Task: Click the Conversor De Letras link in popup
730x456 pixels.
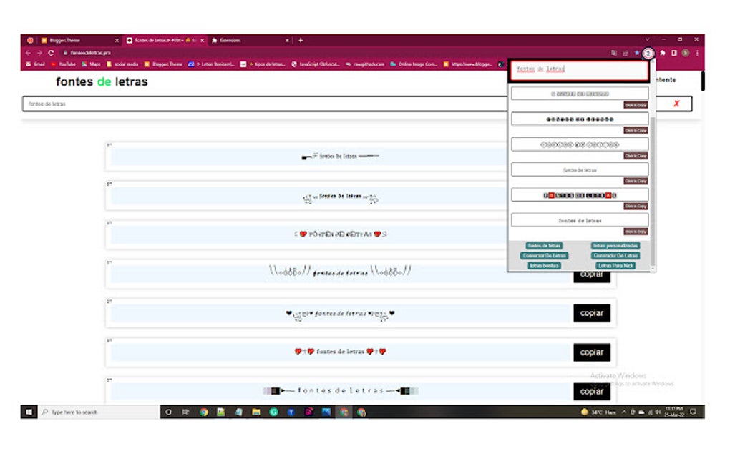Action: point(544,256)
